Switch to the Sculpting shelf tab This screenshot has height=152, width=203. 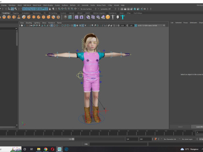point(6,13)
